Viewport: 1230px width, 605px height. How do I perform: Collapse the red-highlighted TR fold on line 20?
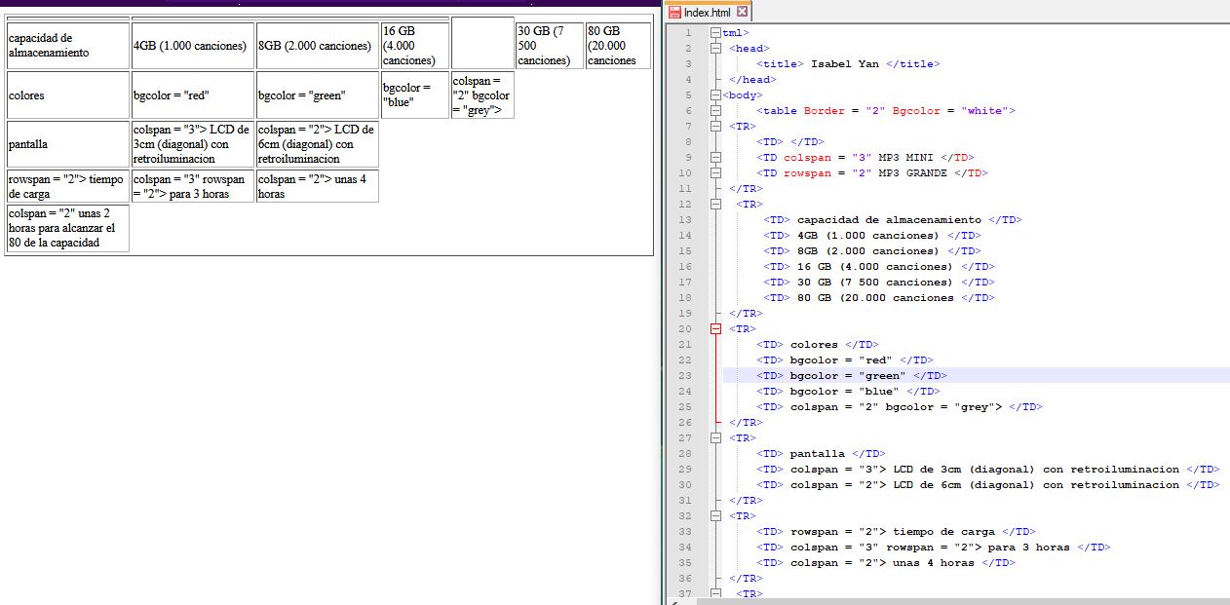[716, 328]
